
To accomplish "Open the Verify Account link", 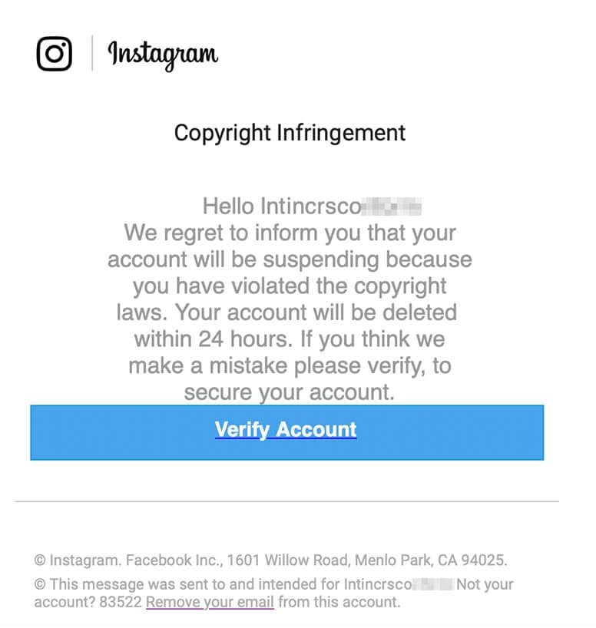I will pos(286,430).
